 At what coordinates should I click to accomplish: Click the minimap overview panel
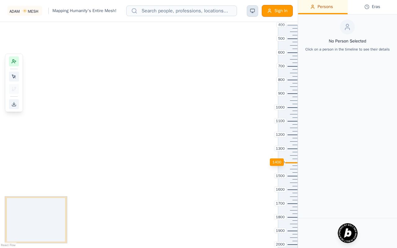coord(36,220)
